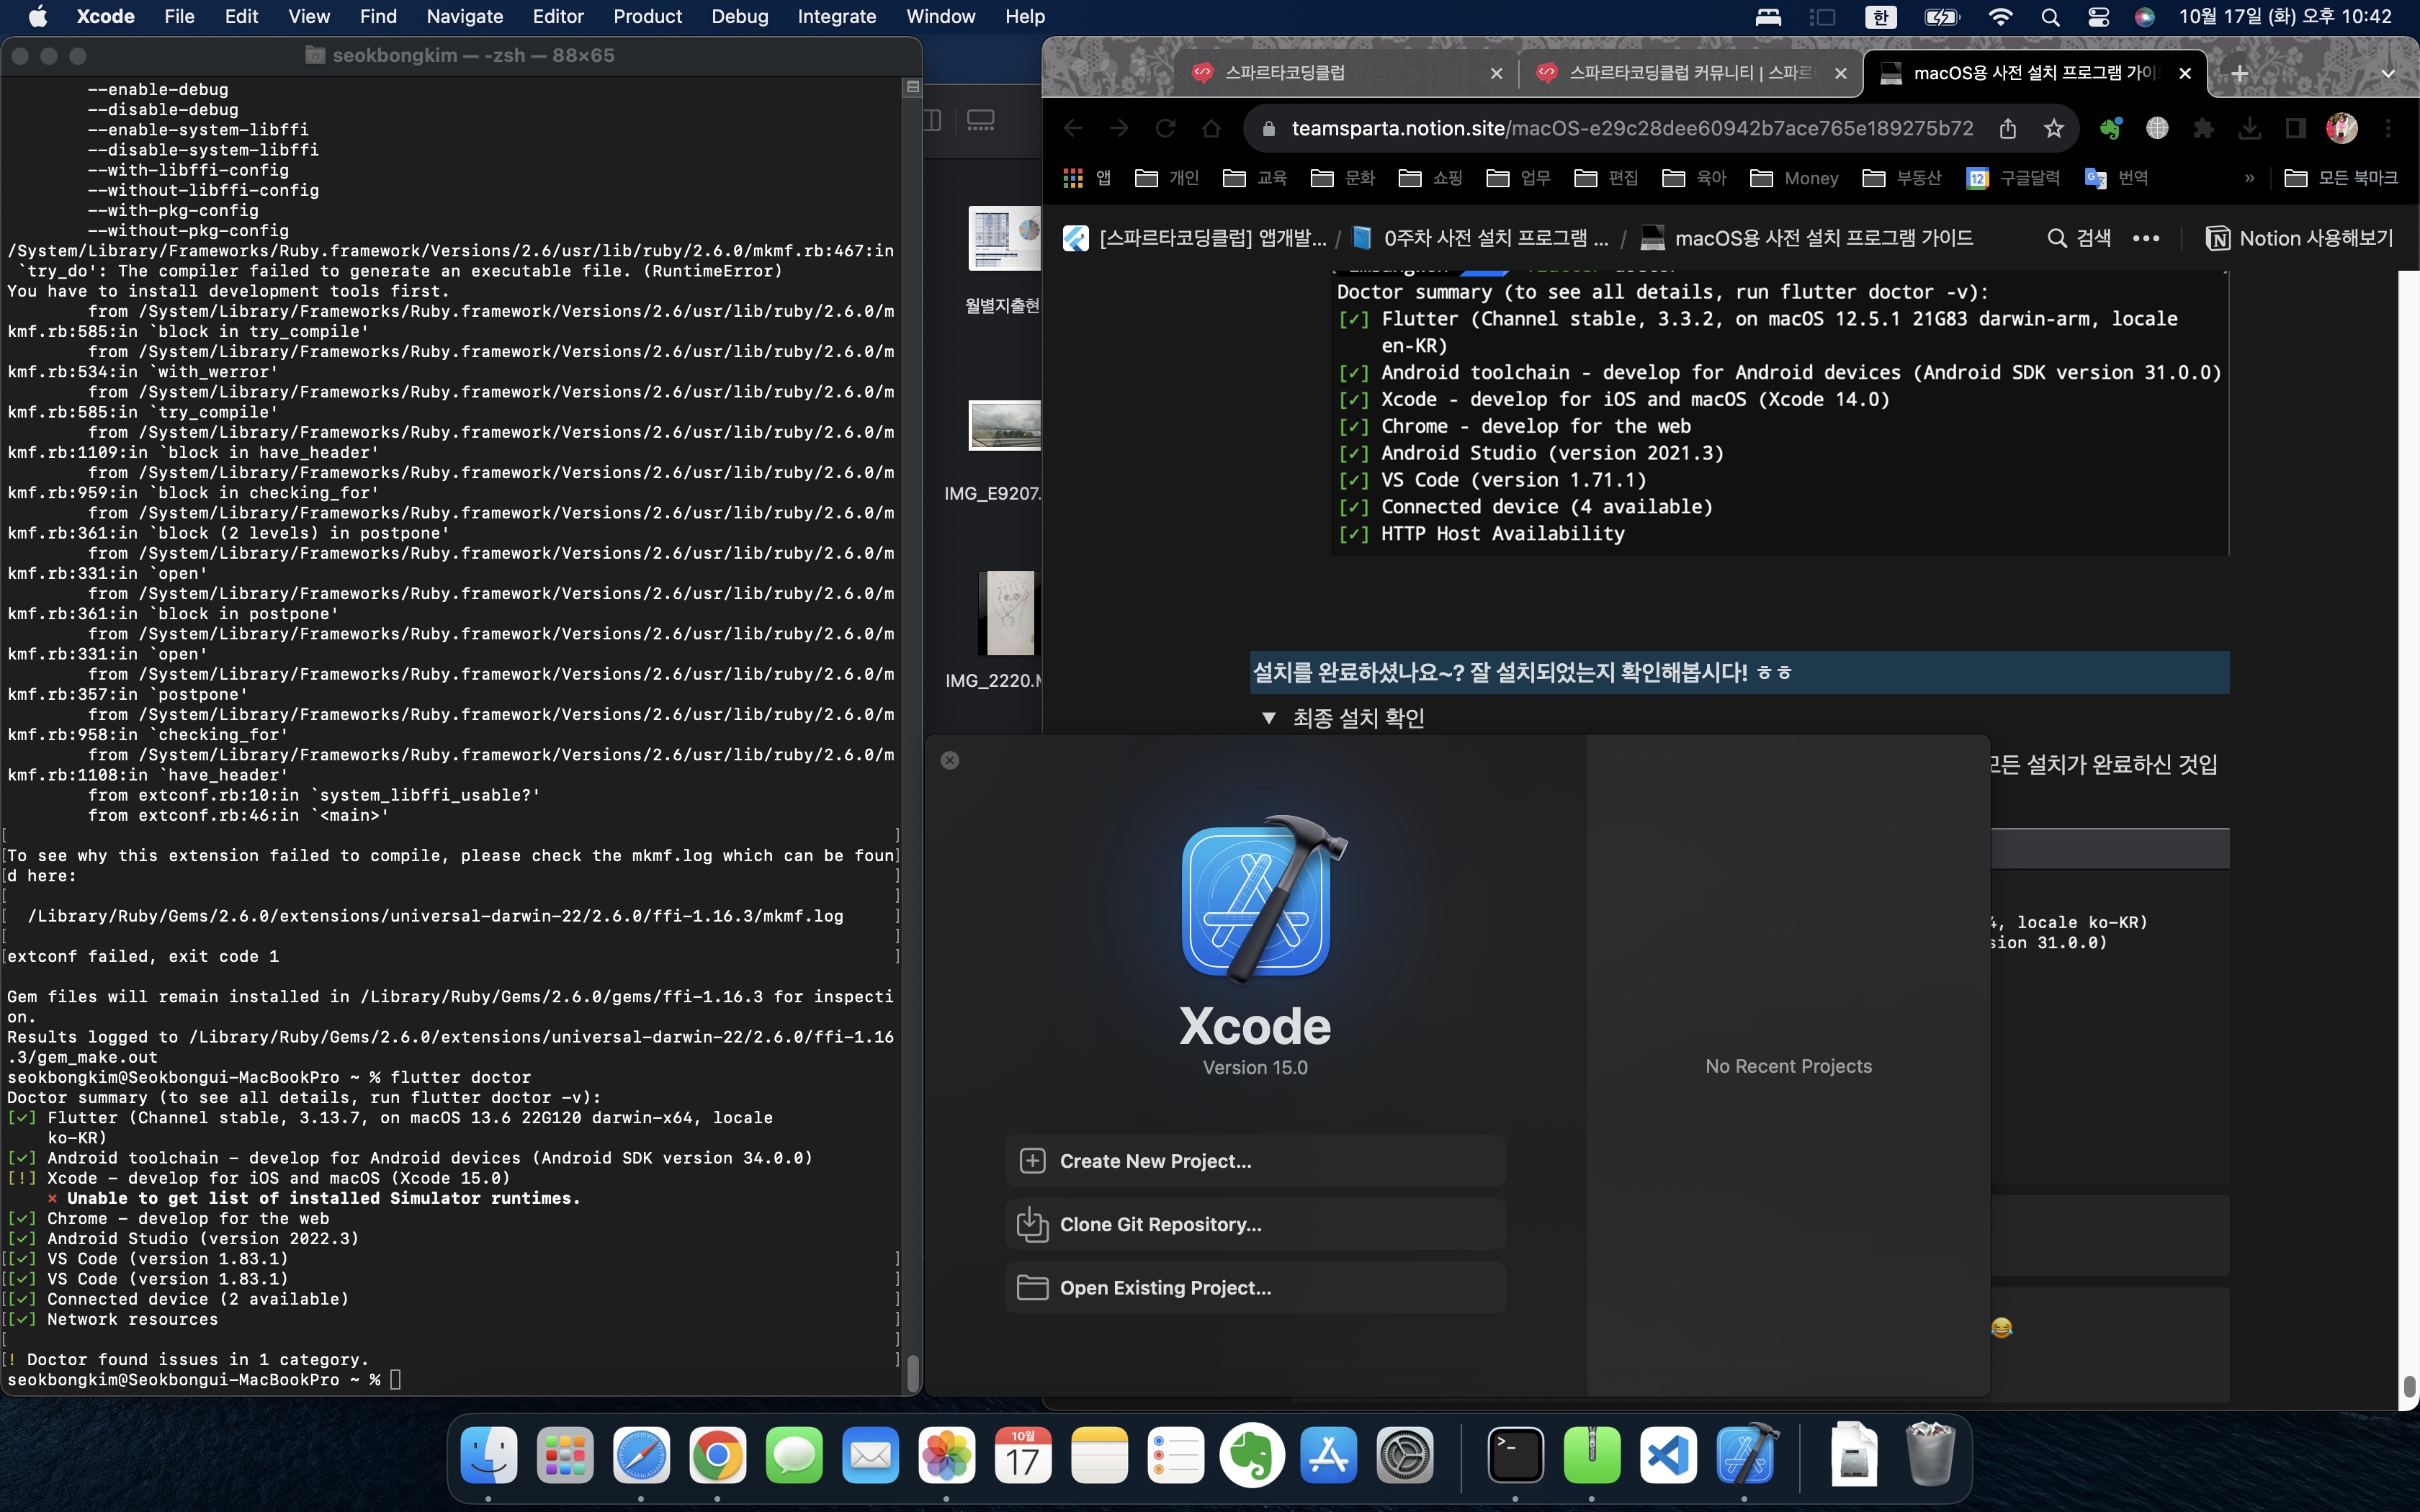Open Reminders from the Dock
Viewport: 2420px width, 1512px height.
click(x=1175, y=1455)
